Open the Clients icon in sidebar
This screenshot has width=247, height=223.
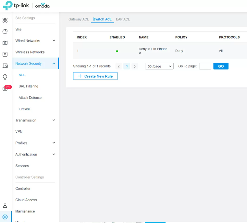5,66
